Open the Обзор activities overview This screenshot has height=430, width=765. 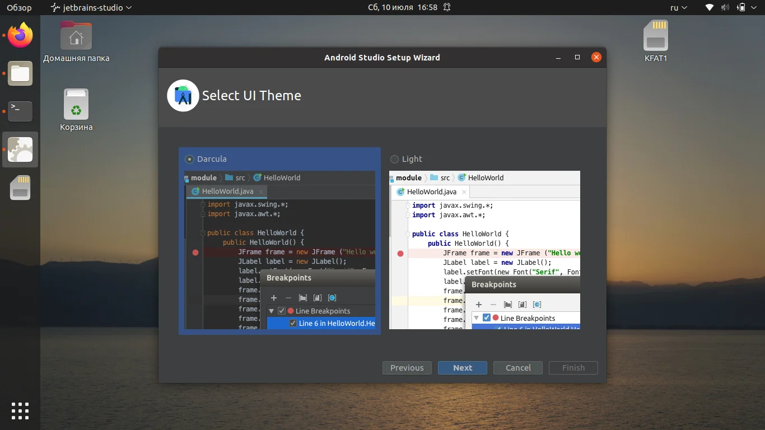[19, 8]
